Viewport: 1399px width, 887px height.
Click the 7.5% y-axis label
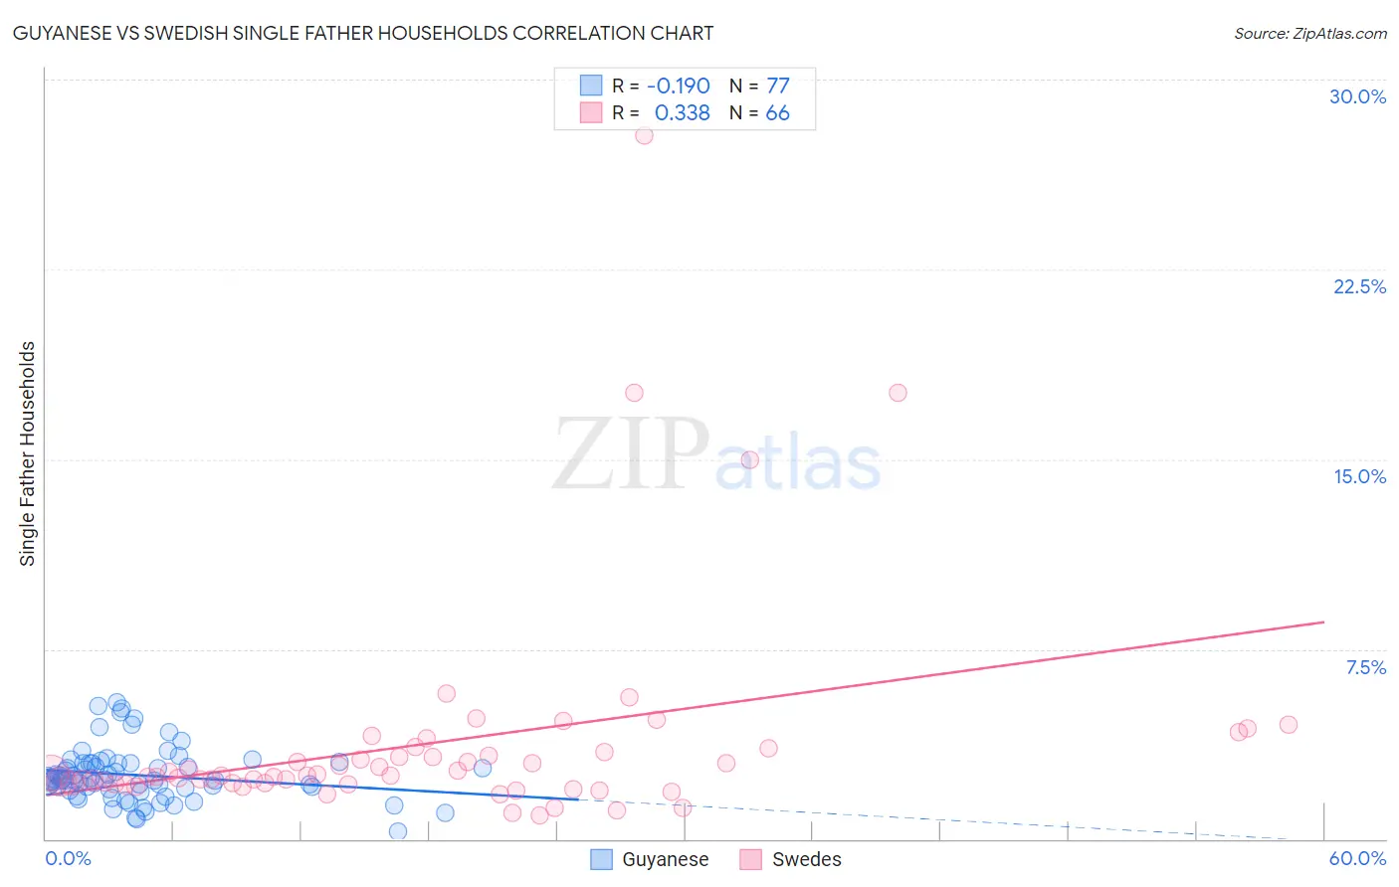[1365, 667]
